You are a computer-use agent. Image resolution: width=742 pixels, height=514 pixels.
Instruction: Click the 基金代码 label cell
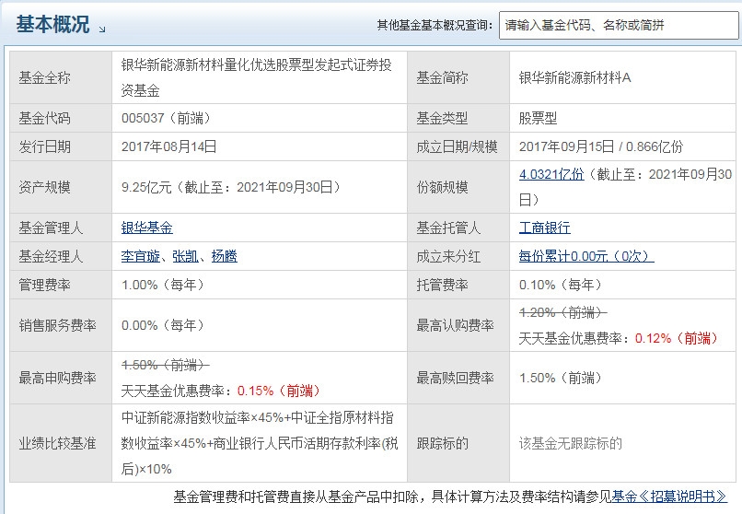tap(61, 118)
